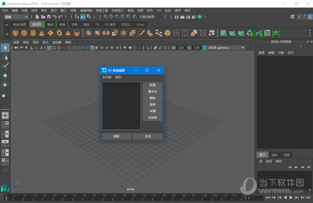
Task: Click the Combine meshes shelf icon
Action: [89, 33]
